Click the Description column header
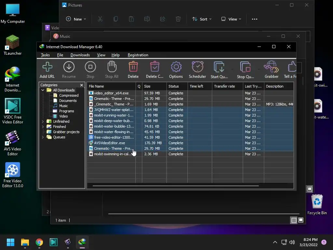 click(279, 86)
